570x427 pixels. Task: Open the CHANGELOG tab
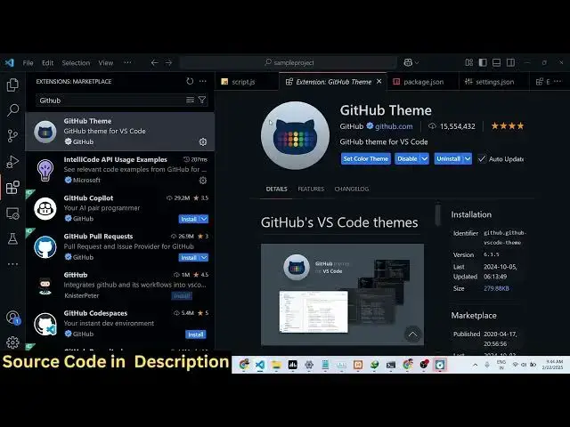tap(352, 189)
